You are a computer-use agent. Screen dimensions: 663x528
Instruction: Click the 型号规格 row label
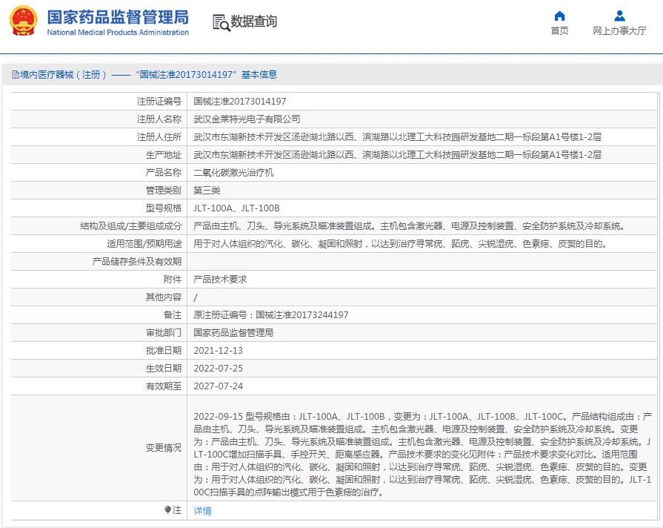click(x=164, y=208)
